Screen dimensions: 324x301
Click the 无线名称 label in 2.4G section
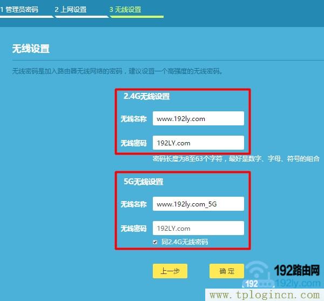[x=133, y=119]
